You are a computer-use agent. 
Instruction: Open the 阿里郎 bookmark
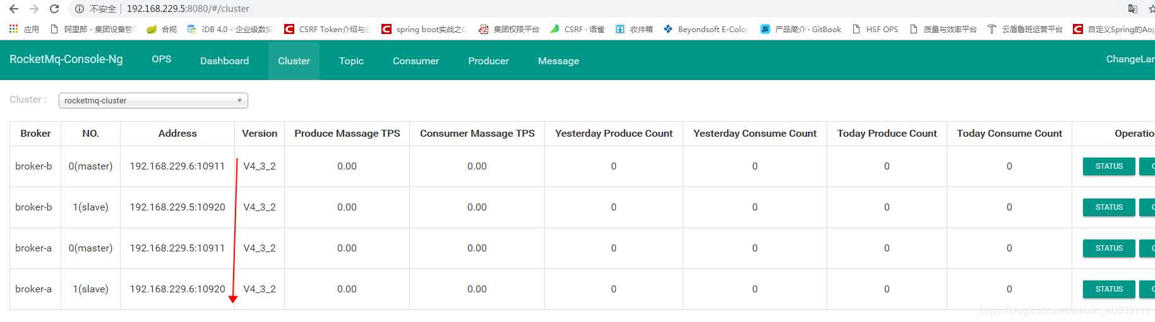pos(92,29)
